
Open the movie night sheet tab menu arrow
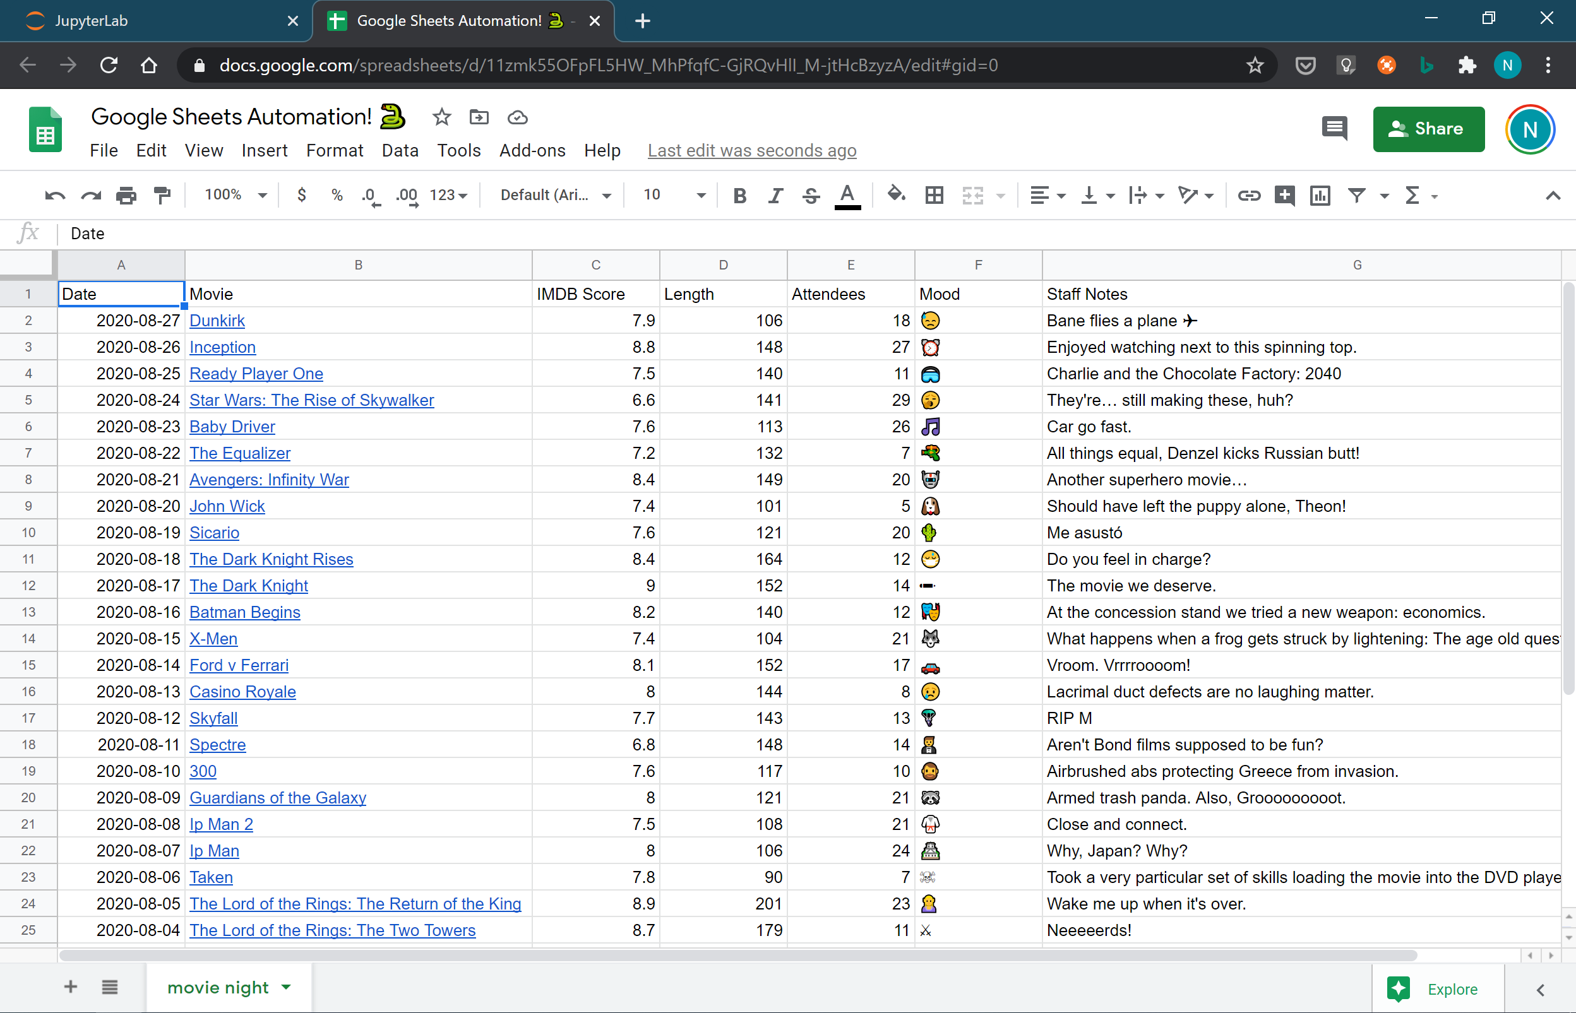286,987
